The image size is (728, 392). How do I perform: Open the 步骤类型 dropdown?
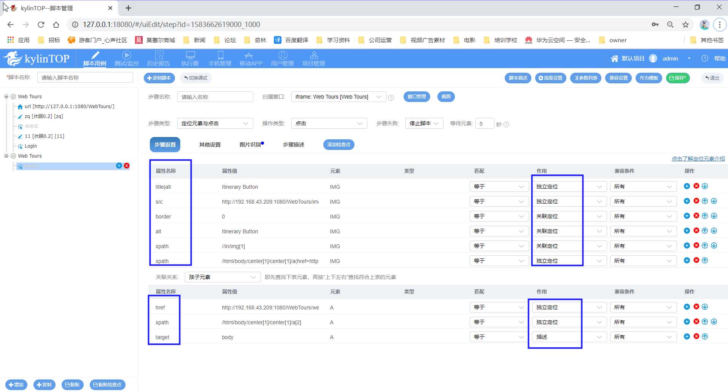click(215, 123)
